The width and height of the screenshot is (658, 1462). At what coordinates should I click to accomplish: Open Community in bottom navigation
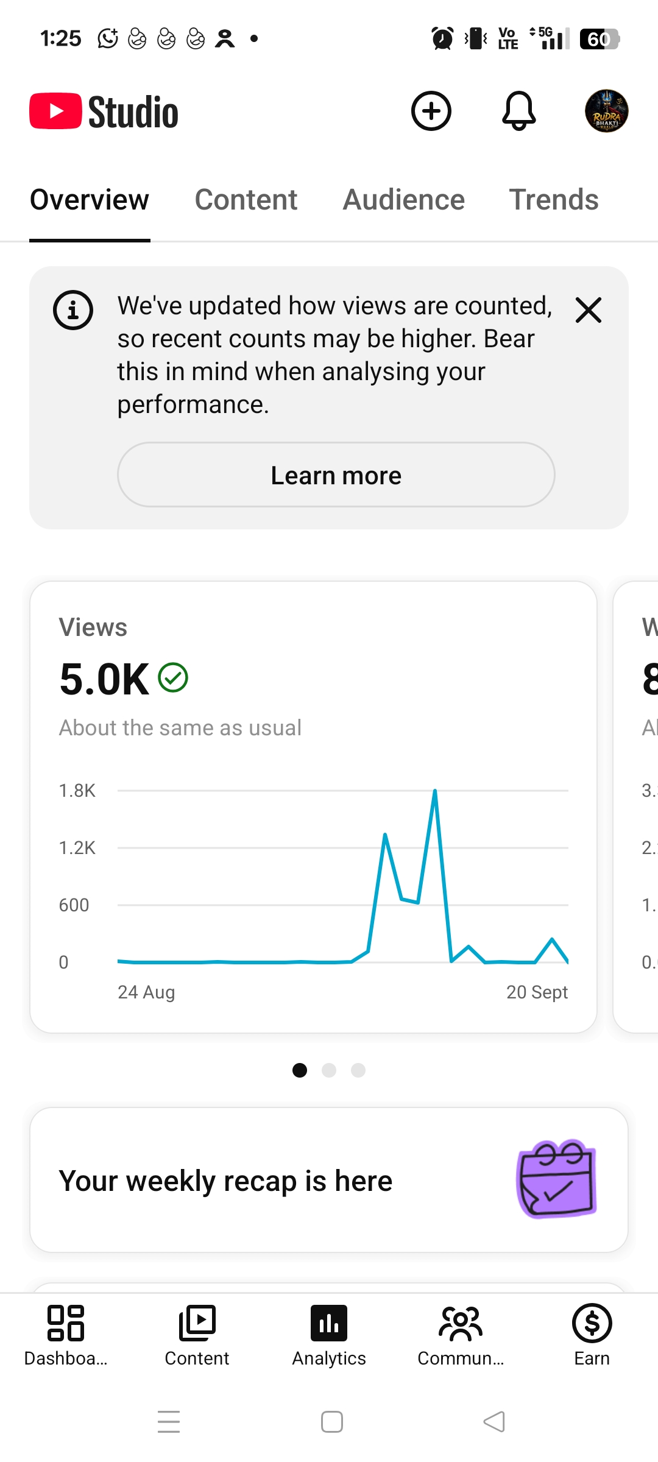461,1335
